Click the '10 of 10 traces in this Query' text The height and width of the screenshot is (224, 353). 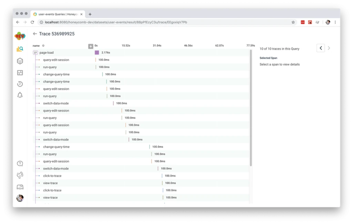point(280,49)
